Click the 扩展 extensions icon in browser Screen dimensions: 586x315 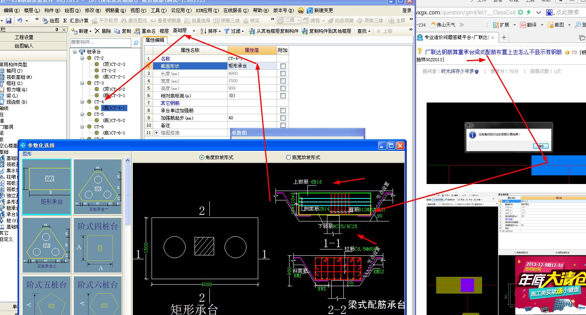(496, 25)
